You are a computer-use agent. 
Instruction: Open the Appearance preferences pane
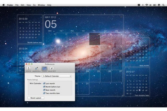[x=37, y=69]
